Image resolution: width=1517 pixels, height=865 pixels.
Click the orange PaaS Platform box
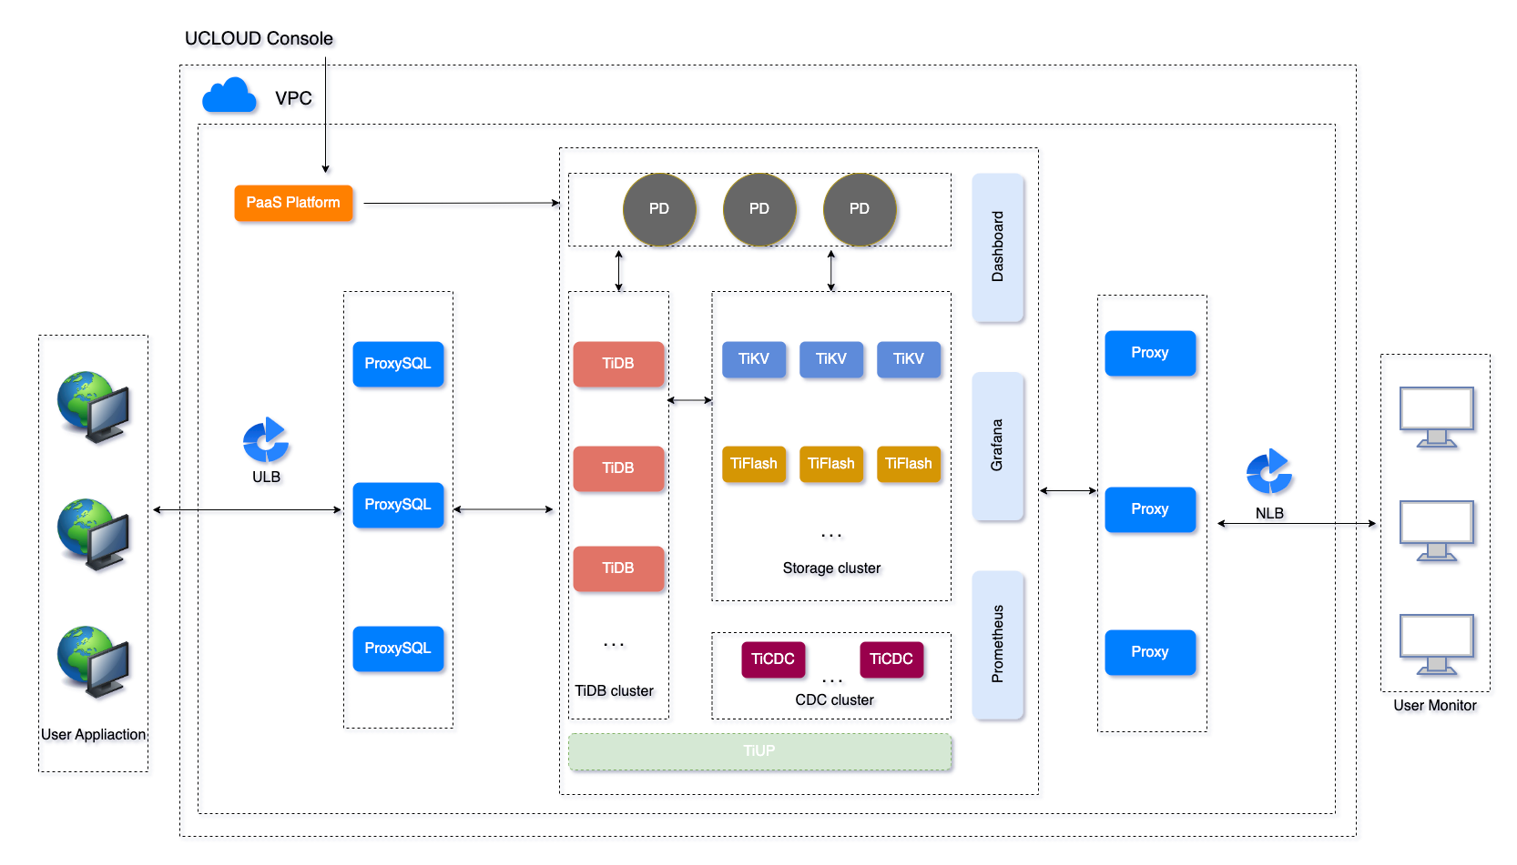(x=293, y=203)
